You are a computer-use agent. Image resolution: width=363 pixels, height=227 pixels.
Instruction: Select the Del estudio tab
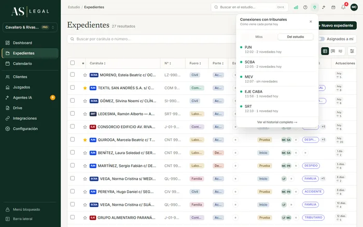296,37
